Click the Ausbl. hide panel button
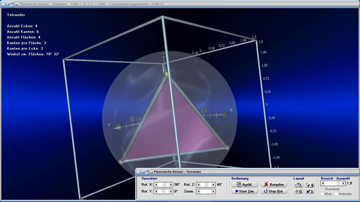The image size is (360, 202). (x=244, y=185)
